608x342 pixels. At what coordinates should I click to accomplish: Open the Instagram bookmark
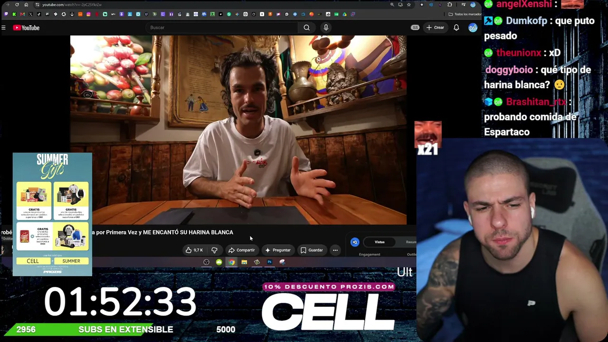click(88, 14)
